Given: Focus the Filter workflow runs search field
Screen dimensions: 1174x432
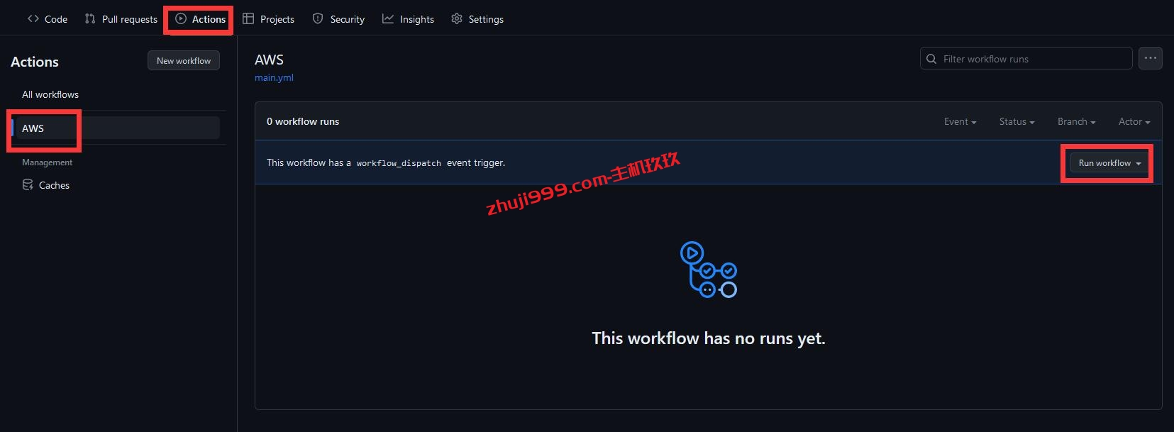Looking at the screenshot, I should point(1026,59).
